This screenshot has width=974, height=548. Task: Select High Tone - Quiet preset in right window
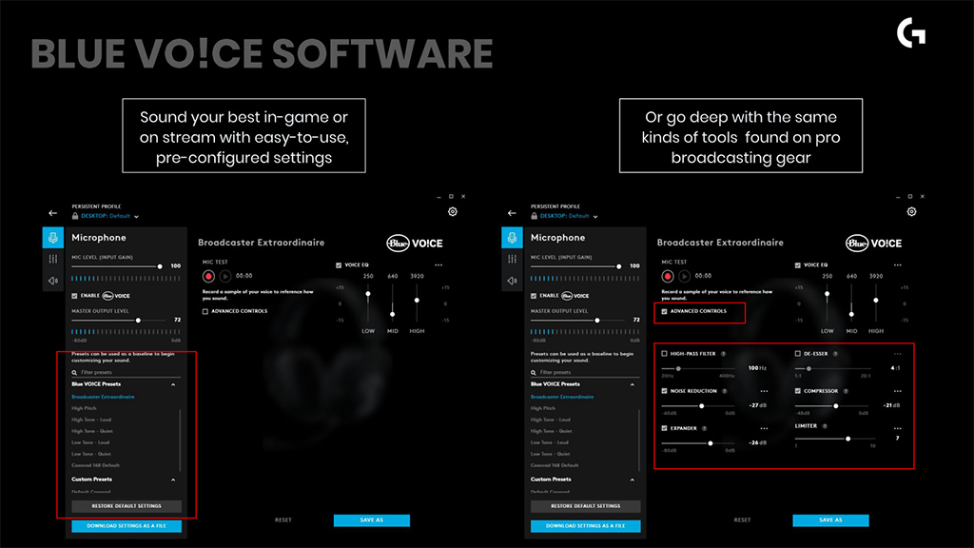(552, 431)
